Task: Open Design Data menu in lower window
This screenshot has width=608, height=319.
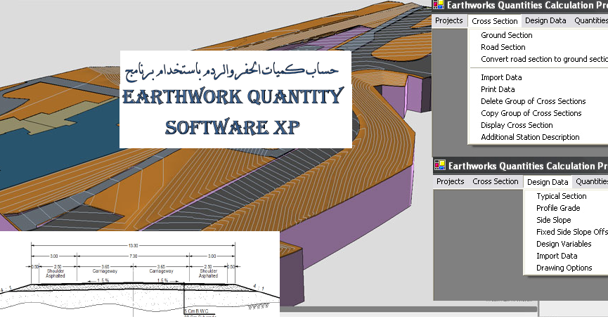Action: click(x=548, y=182)
